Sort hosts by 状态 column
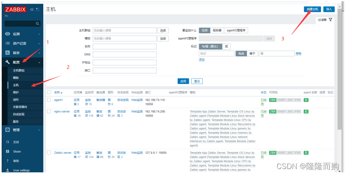The height and width of the screenshot is (174, 345). (263, 93)
